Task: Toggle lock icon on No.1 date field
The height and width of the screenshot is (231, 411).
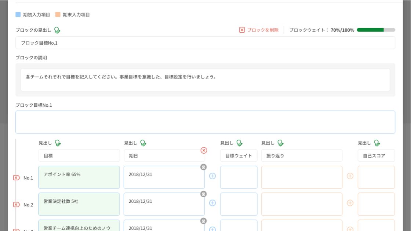Action: coord(203,167)
